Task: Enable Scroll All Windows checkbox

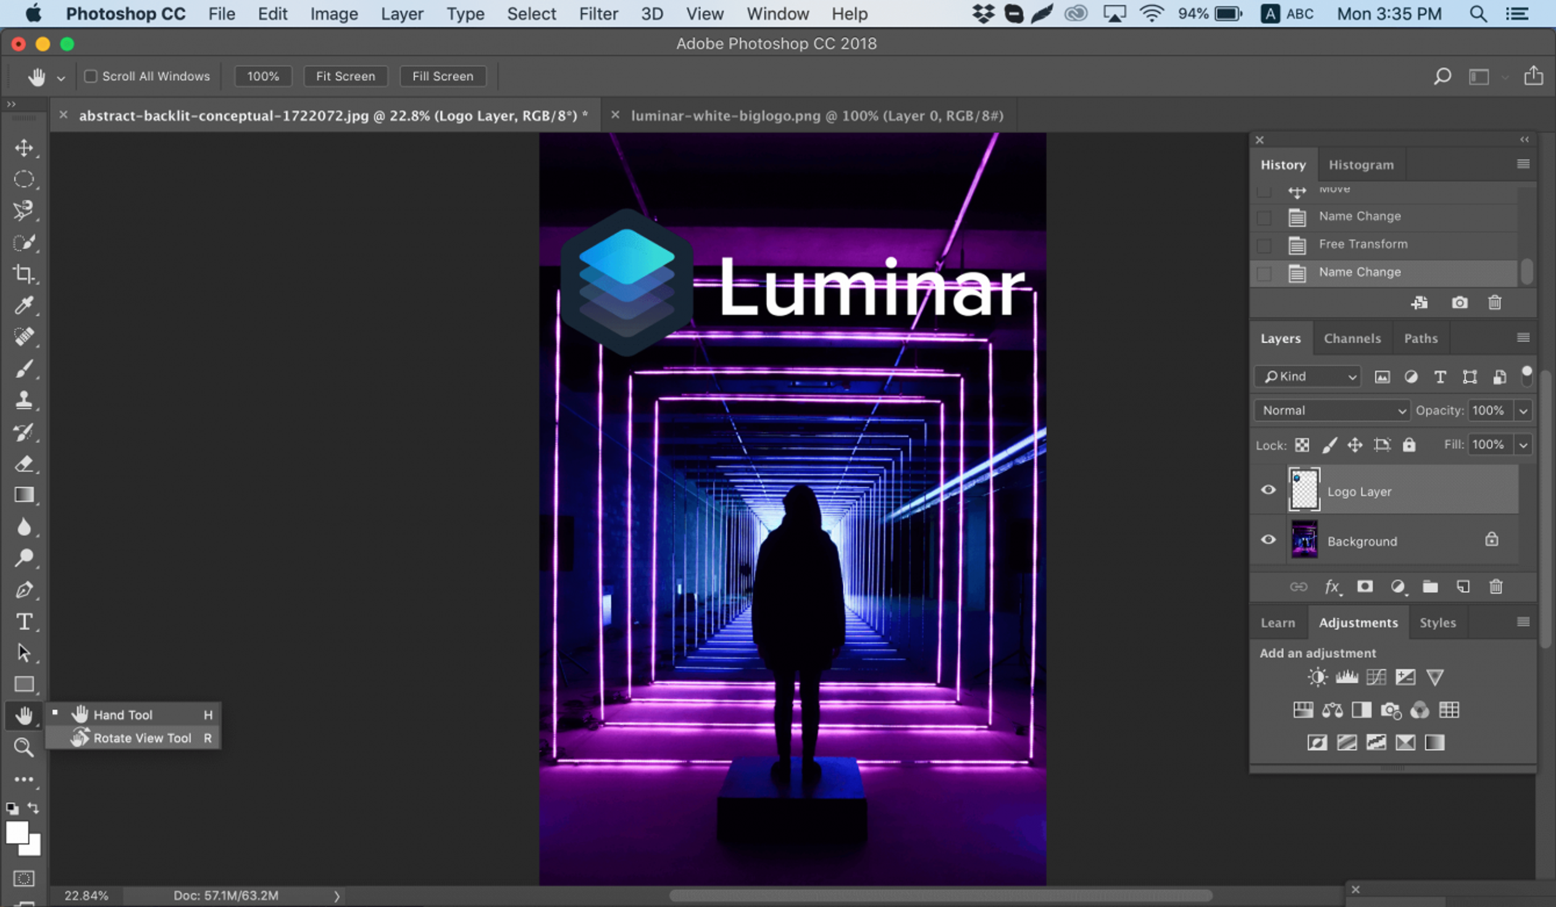Action: [x=91, y=75]
